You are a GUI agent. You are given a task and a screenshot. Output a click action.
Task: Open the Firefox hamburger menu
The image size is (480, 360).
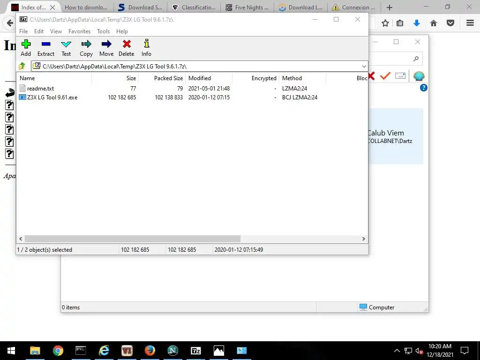pyautogui.click(x=470, y=23)
